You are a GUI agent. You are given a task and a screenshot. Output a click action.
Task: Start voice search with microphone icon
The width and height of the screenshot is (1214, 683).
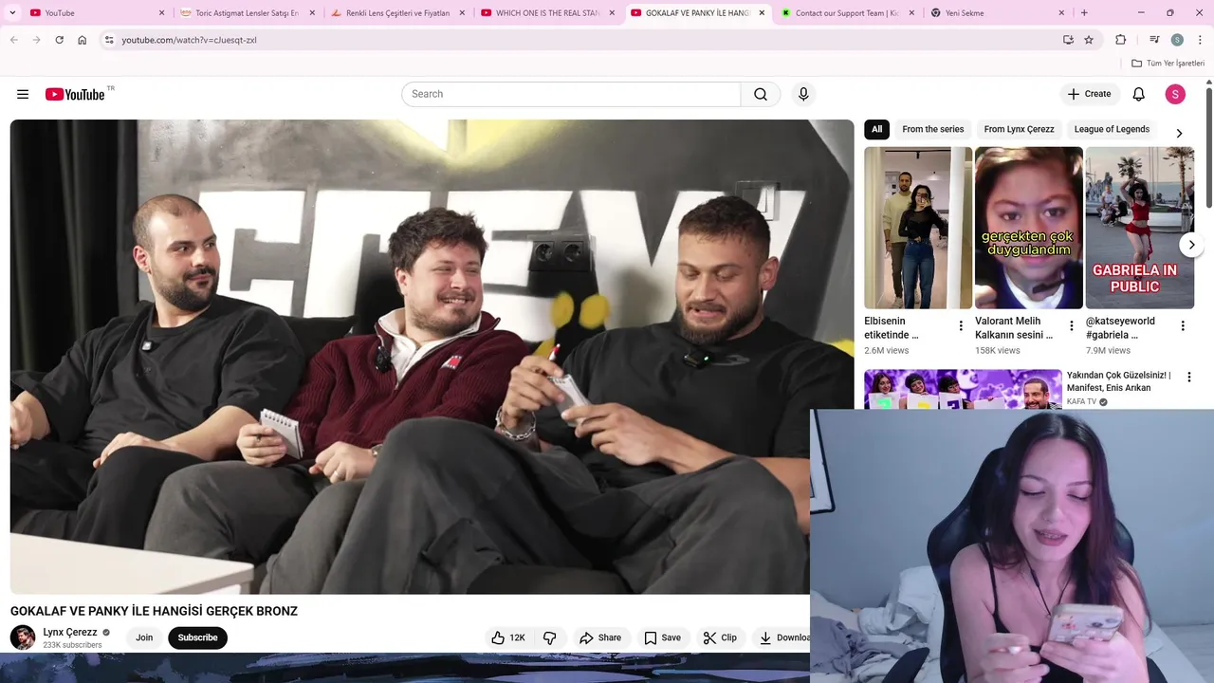[803, 94]
